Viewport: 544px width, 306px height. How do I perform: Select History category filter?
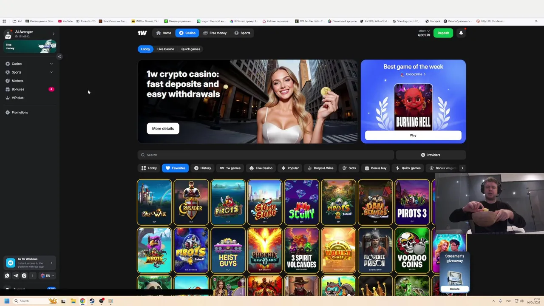tap(202, 168)
